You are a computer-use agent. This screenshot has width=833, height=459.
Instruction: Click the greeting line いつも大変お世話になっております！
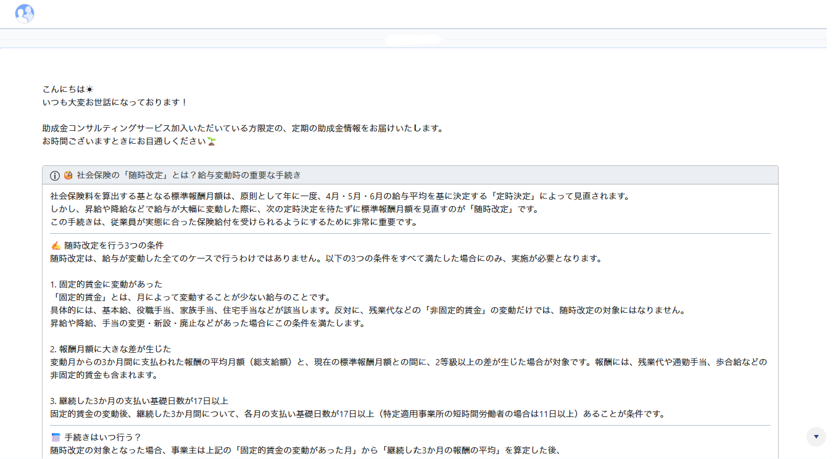115,102
